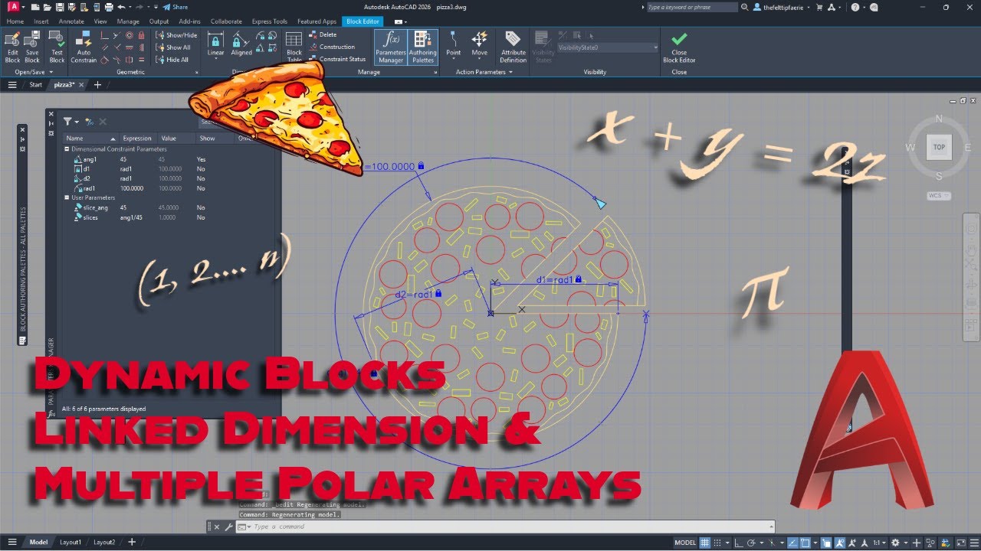
Task: Open the Linear constraint dropdown arrow
Action: tap(215, 59)
